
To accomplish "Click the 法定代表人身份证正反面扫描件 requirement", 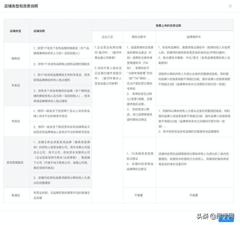I will click(108, 76).
